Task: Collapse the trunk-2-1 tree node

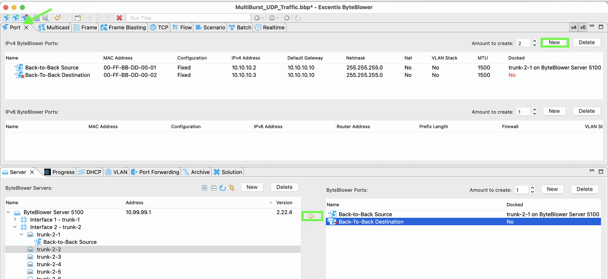Action: (x=21, y=234)
